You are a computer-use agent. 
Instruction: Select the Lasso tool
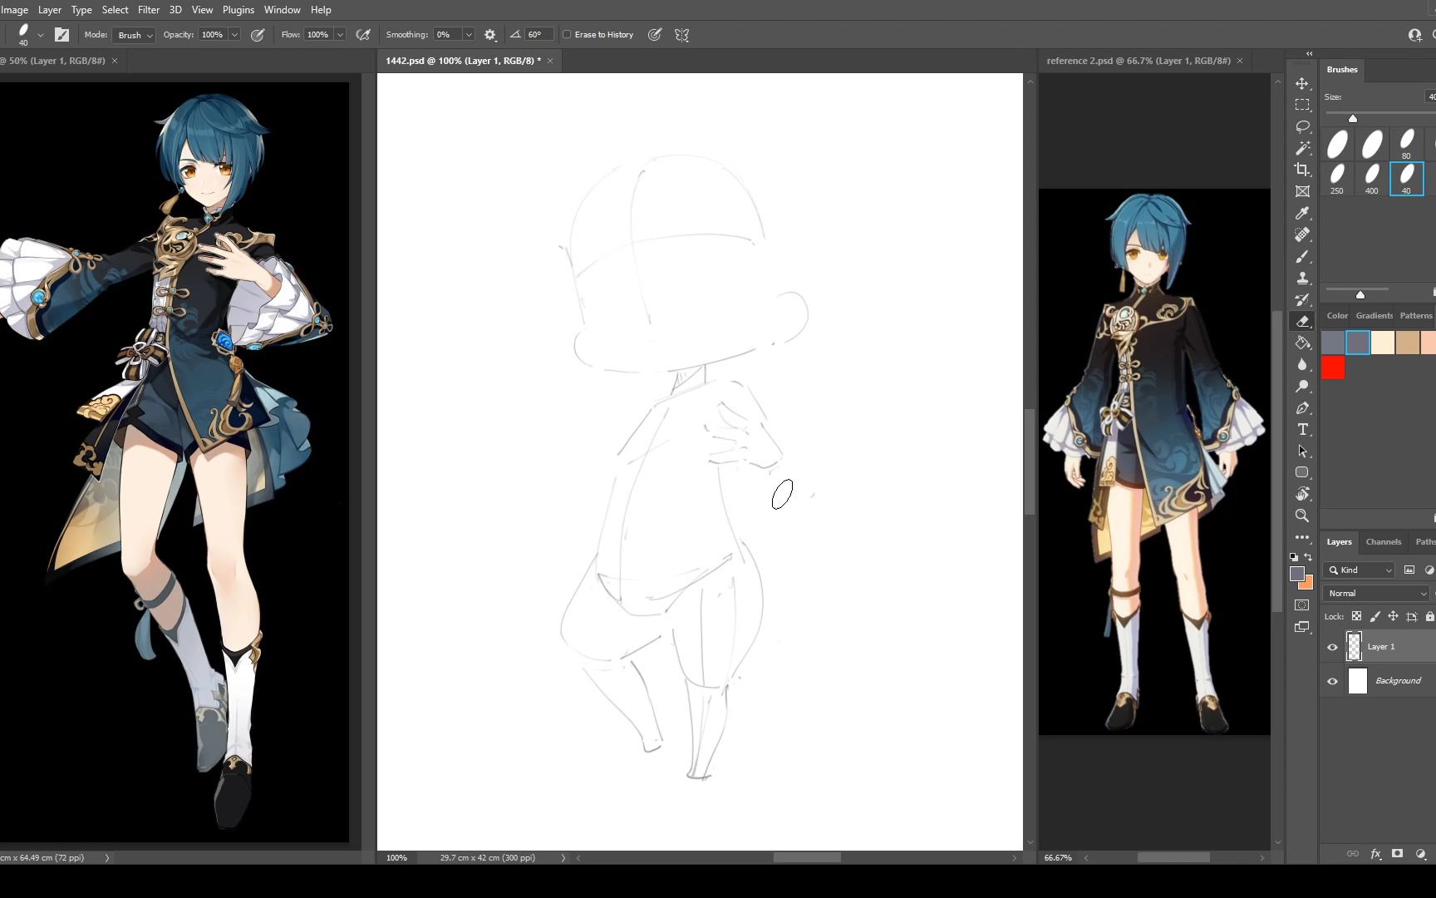pyautogui.click(x=1302, y=126)
